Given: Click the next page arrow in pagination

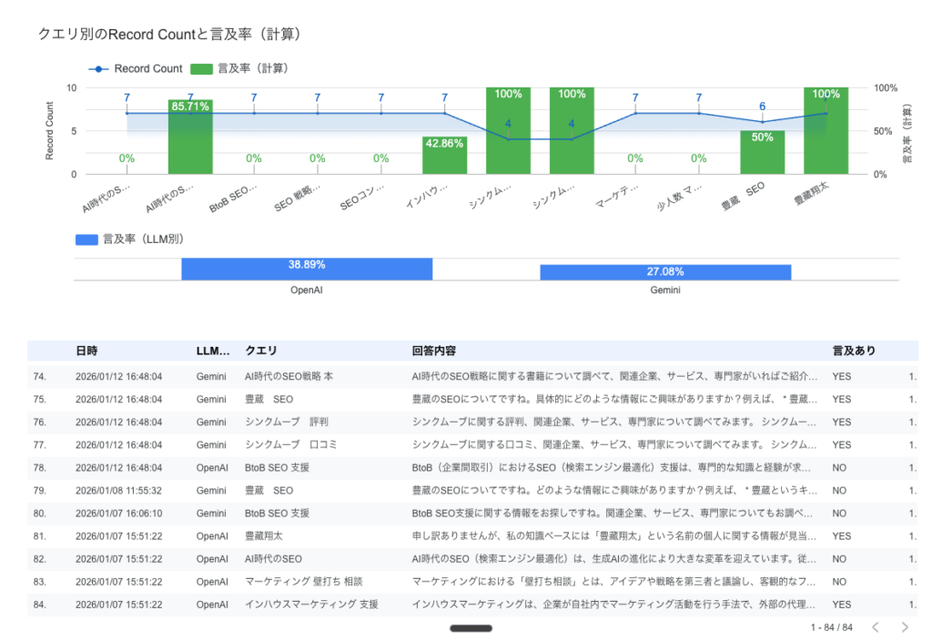Looking at the screenshot, I should click(x=904, y=627).
